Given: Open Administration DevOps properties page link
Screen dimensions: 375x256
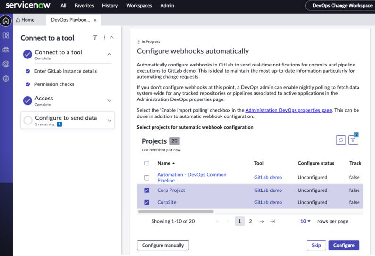Looking at the screenshot, I should tap(289, 110).
